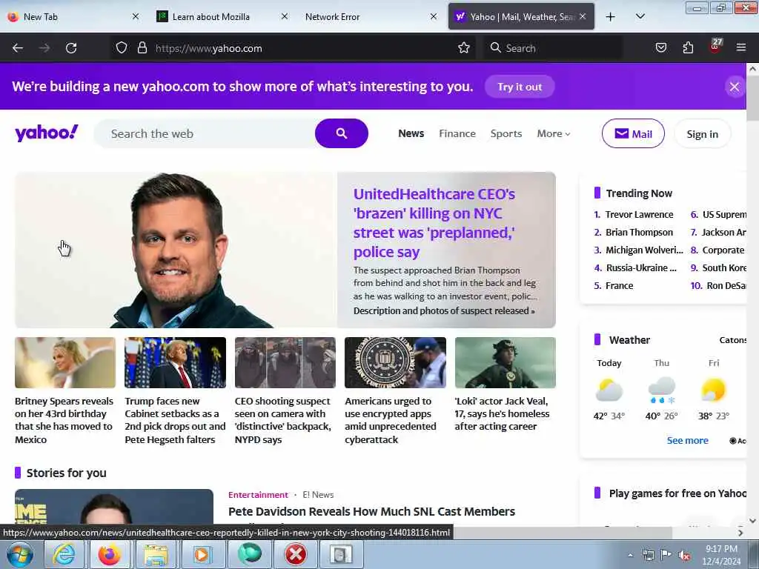Image resolution: width=759 pixels, height=569 pixels.
Task: Open Loki actor Jack Veal thumbnail
Action: click(506, 362)
